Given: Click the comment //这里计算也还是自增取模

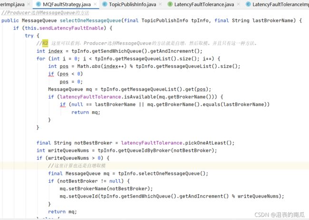Looking at the screenshot, I should 77,166.
